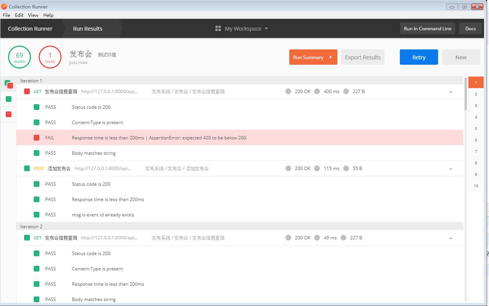Viewport: 489px width, 306px height.
Task: Click Retry to rerun the collection
Action: pos(419,57)
